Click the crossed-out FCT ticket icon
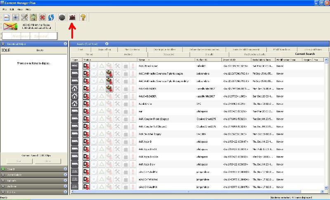The image size is (330, 200). 10,26
